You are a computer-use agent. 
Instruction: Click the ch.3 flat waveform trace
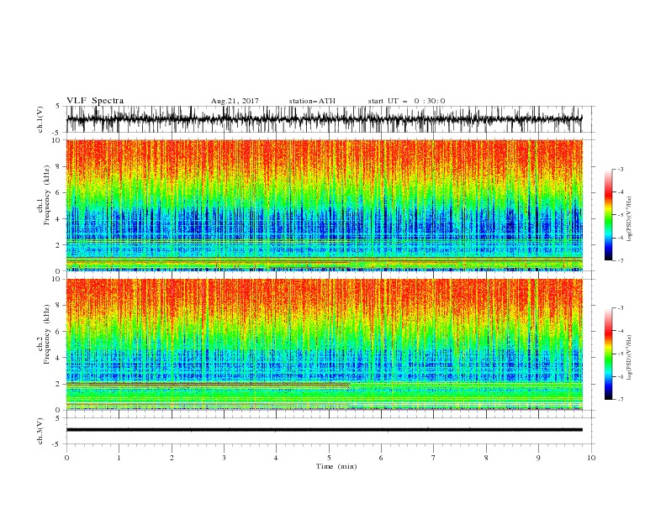324,430
